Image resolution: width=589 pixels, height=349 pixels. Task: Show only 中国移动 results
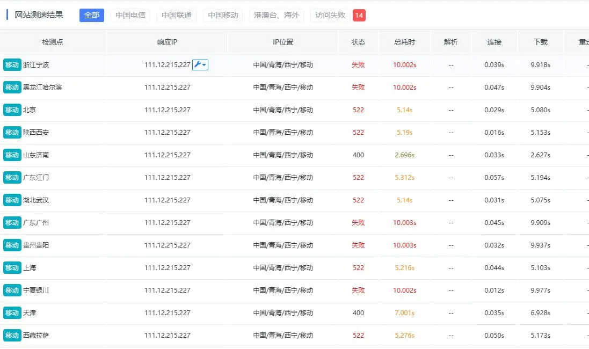coord(223,15)
